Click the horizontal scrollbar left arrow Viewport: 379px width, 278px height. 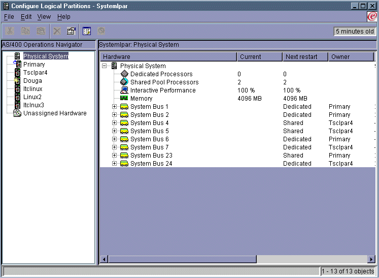pos(104,259)
